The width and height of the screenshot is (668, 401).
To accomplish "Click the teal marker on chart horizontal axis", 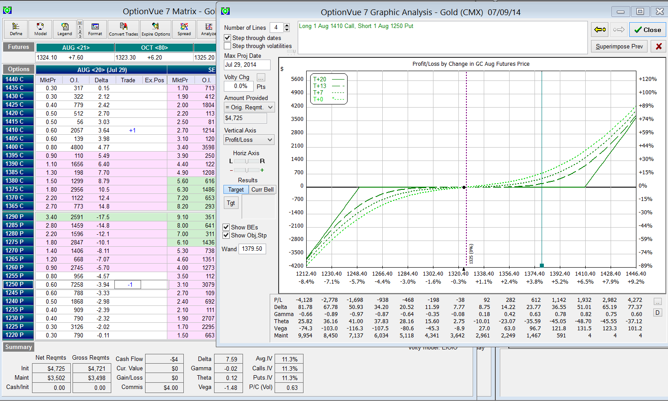I will coord(542,265).
